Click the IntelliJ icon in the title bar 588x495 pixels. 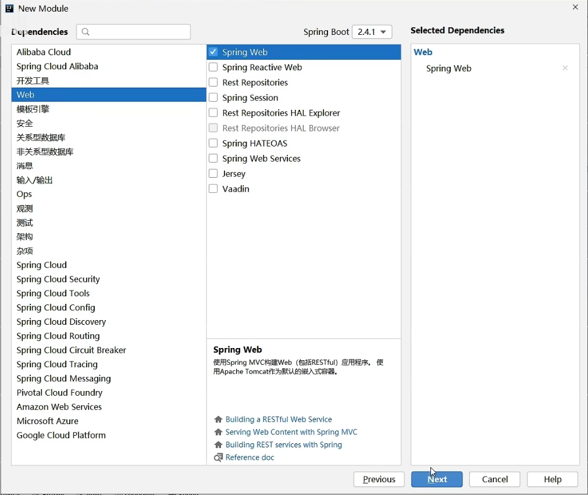click(9, 8)
